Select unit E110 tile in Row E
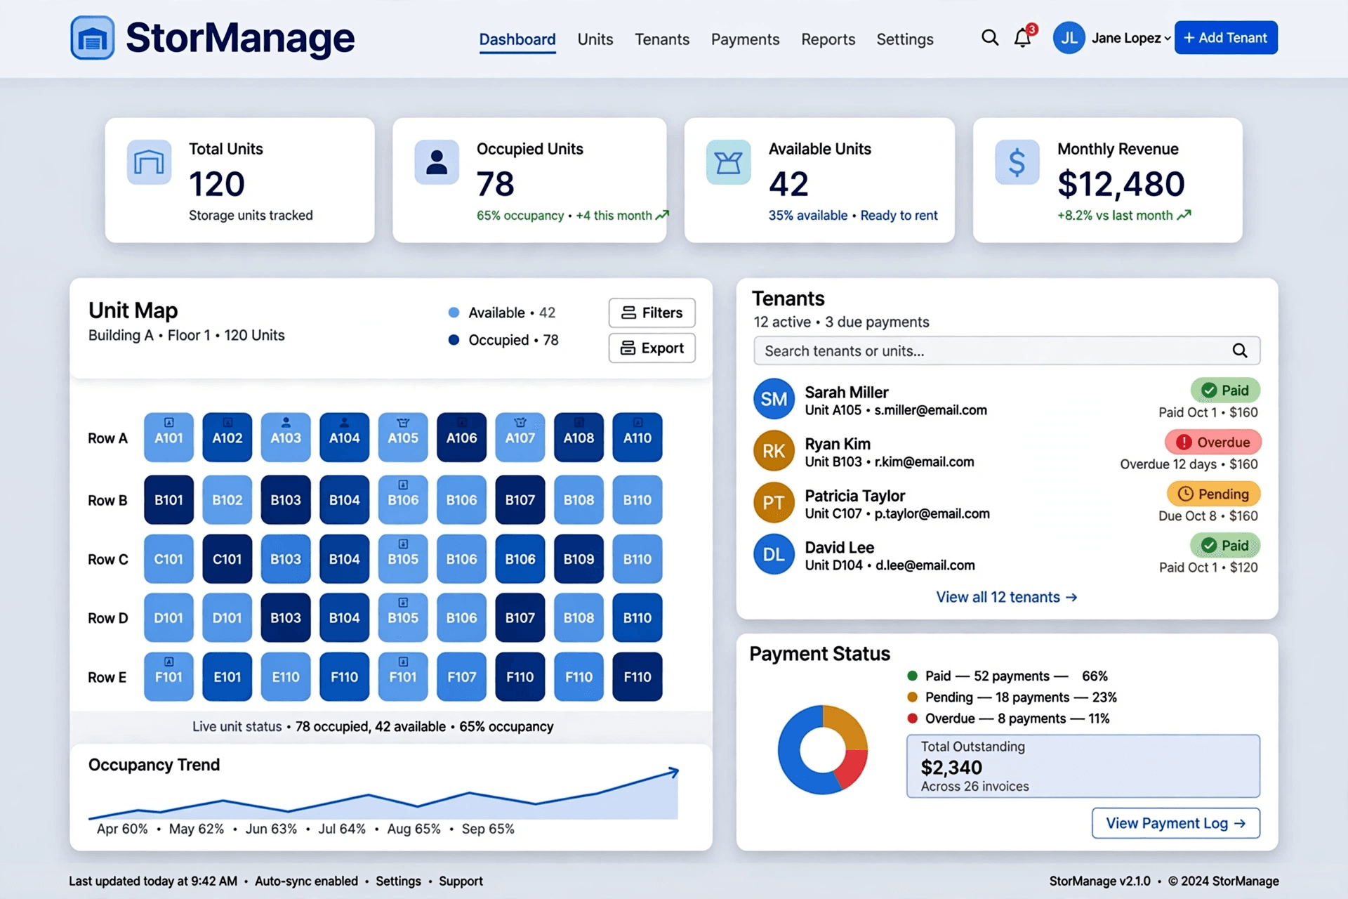Screen dimensions: 1348x899 click(286, 676)
